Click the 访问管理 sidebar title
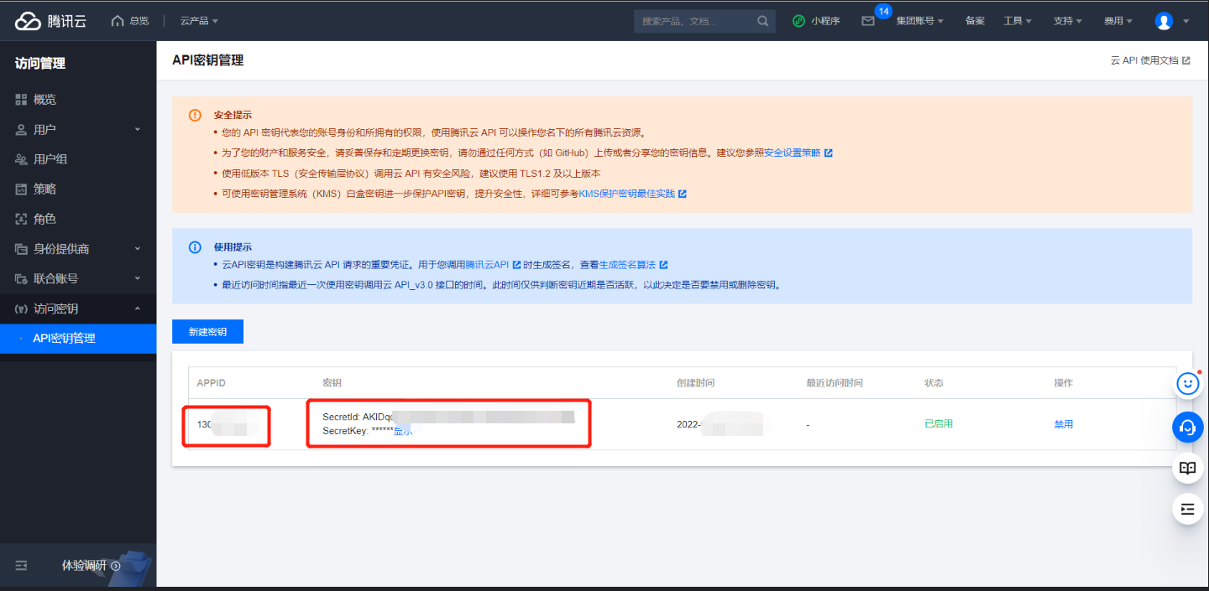This screenshot has height=591, width=1209. point(40,63)
